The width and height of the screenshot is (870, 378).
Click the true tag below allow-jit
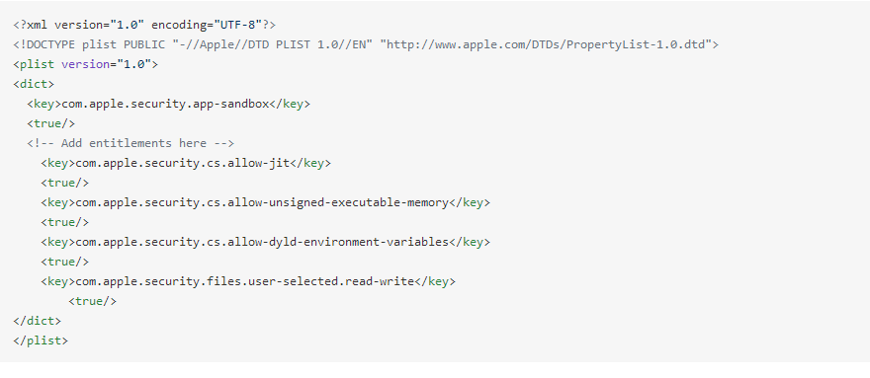point(64,183)
